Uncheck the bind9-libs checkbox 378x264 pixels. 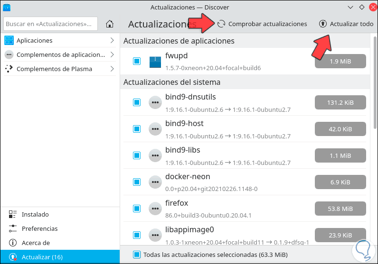[137, 155]
